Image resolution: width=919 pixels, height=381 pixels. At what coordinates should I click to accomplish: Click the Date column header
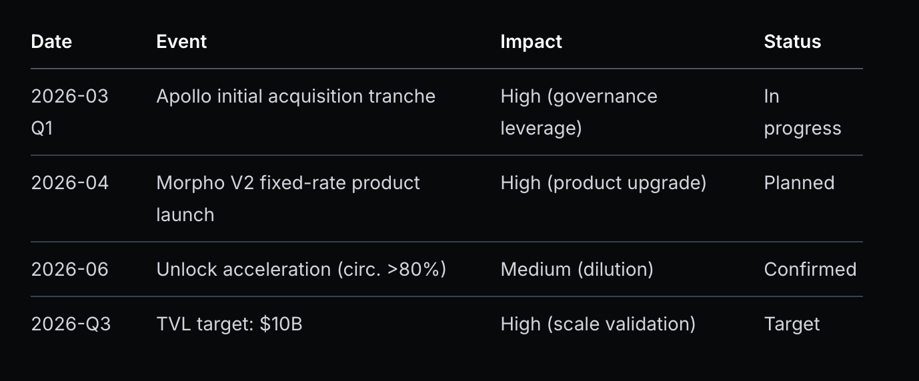point(51,41)
